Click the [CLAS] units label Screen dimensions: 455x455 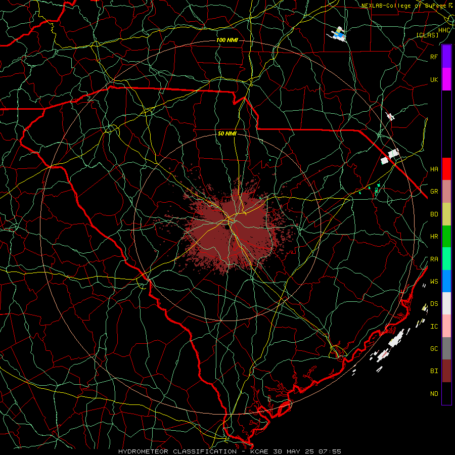[x=427, y=35]
